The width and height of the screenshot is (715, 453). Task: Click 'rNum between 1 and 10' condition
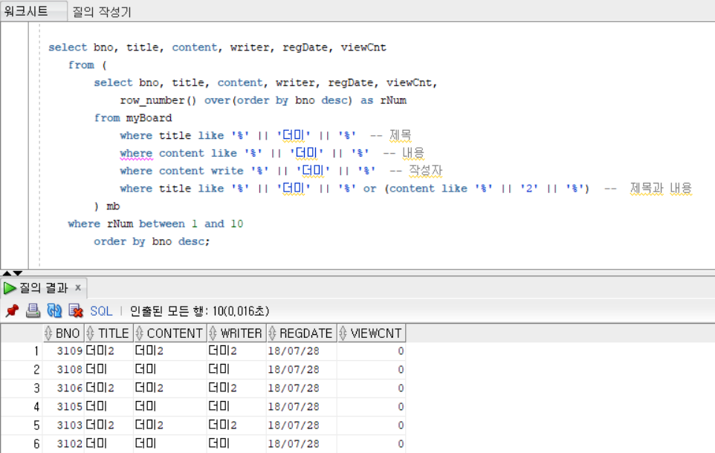pos(175,224)
